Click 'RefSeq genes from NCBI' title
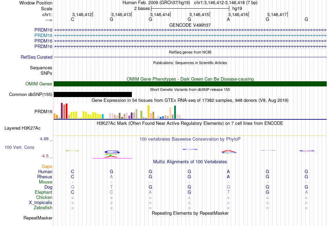The image size is (327, 226). click(190, 52)
